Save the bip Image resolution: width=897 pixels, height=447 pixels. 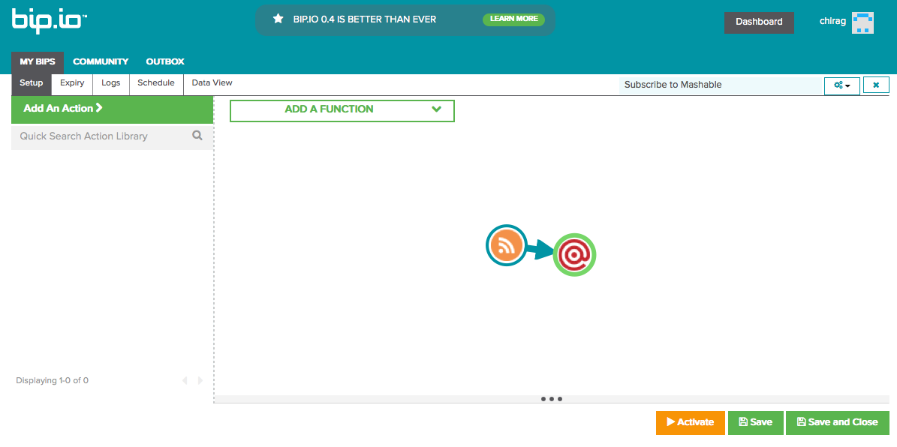[755, 422]
